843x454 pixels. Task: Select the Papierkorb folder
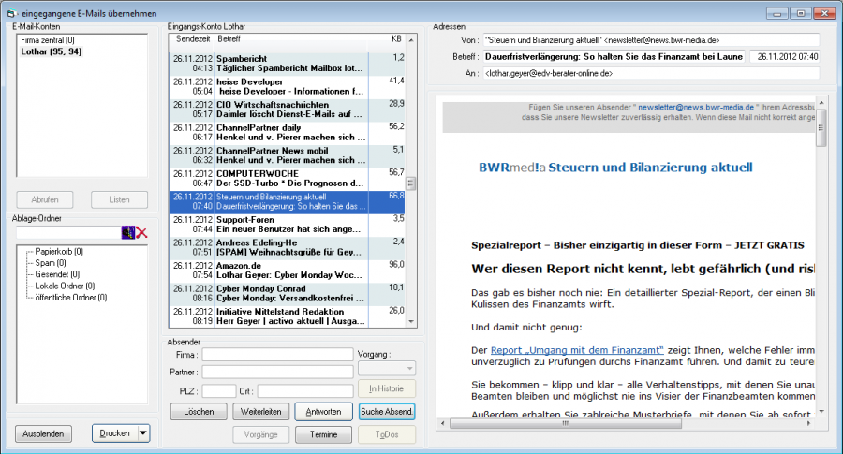pyautogui.click(x=59, y=252)
